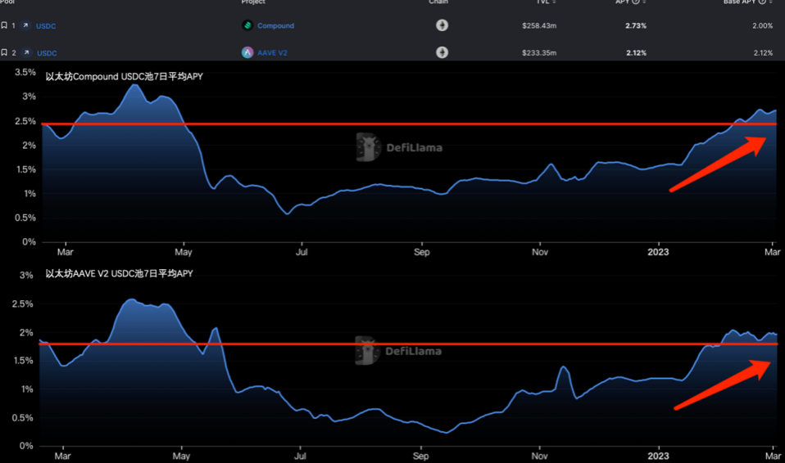Click the Compound project logo icon
The width and height of the screenshot is (785, 463).
click(x=247, y=25)
